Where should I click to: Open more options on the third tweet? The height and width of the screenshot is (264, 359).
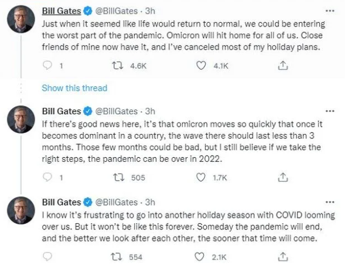click(329, 202)
